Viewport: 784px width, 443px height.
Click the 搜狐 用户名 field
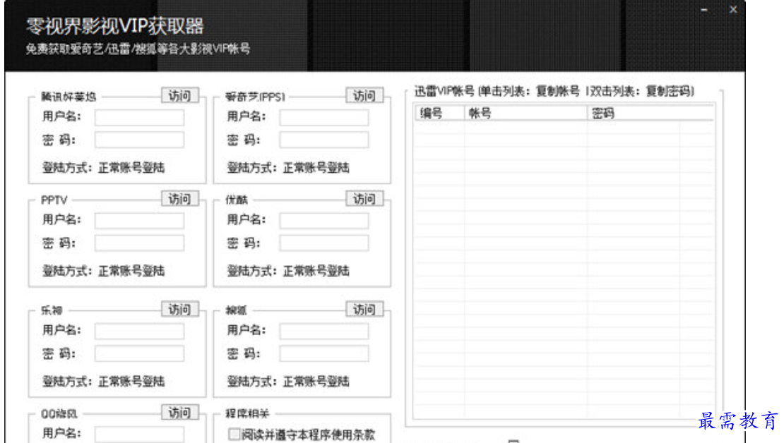click(x=324, y=331)
